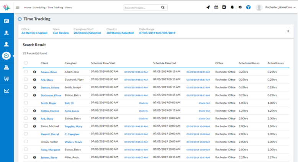Navigate to Home in the breadcrumb
The image size is (298, 162).
pyautogui.click(x=28, y=7)
